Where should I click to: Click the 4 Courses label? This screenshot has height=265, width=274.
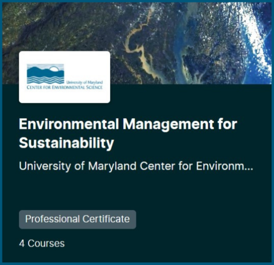click(x=42, y=243)
